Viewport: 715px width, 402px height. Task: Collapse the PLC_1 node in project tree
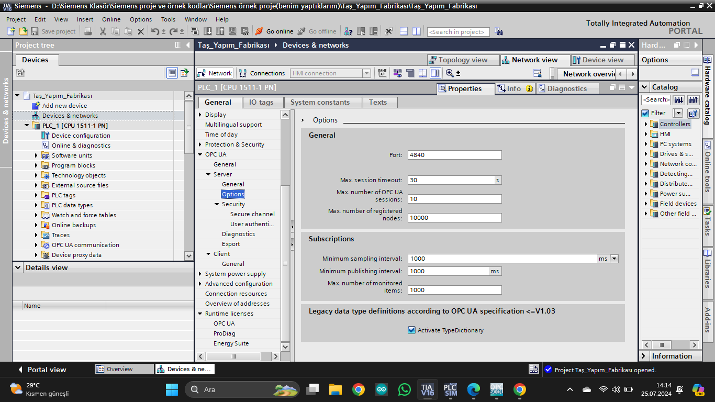point(27,126)
